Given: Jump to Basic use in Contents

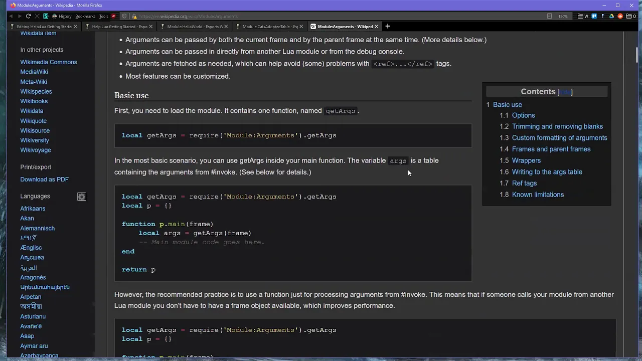Looking at the screenshot, I should coord(507,105).
